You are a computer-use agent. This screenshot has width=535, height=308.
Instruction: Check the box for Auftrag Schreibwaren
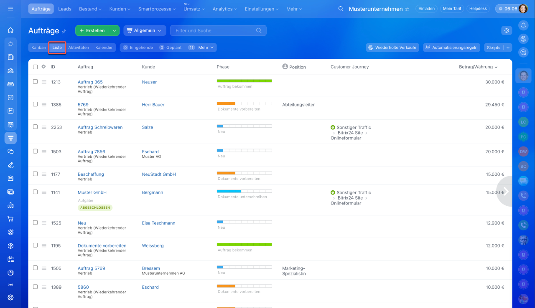[36, 127]
